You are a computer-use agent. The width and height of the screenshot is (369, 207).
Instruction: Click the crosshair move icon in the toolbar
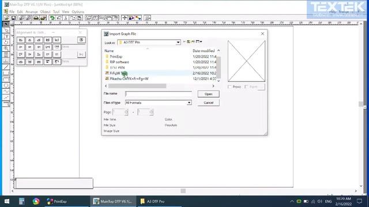[x=125, y=18]
